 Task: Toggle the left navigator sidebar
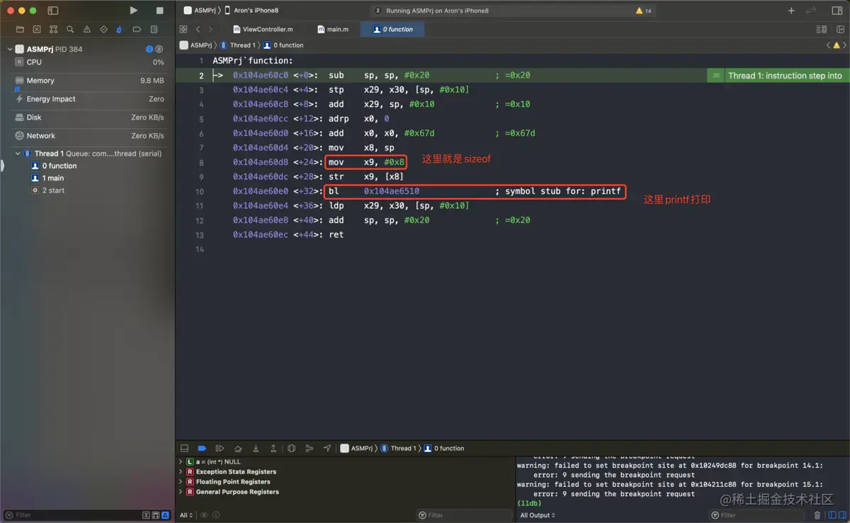click(53, 11)
